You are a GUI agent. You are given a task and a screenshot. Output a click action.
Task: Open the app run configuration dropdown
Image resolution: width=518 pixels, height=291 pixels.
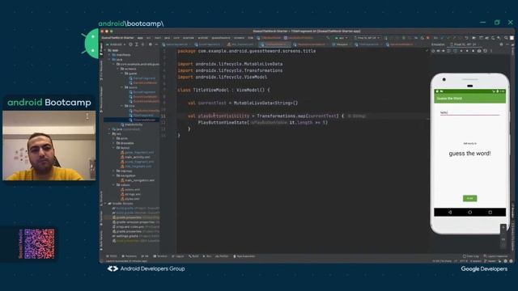(x=341, y=38)
